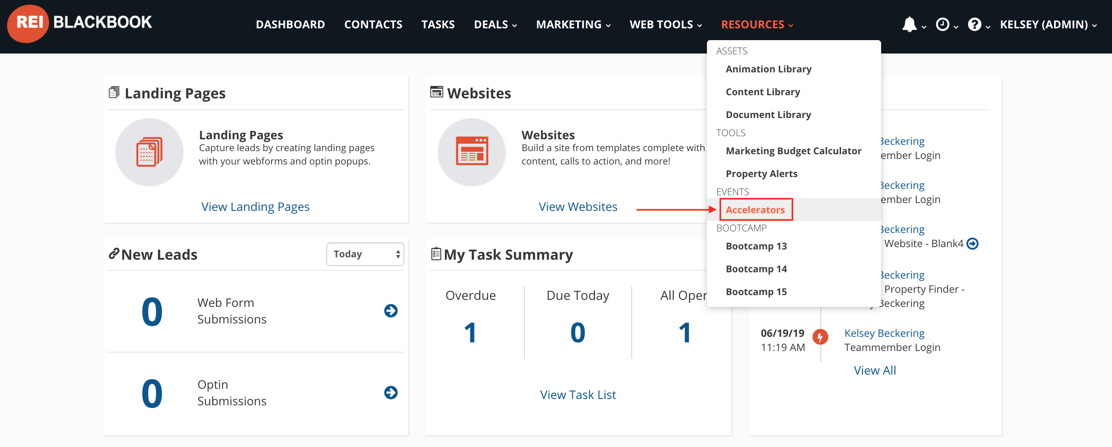The image size is (1112, 447).
Task: Open the Today period dropdown
Action: pyautogui.click(x=365, y=254)
